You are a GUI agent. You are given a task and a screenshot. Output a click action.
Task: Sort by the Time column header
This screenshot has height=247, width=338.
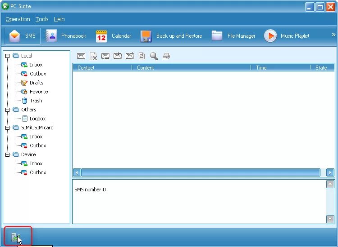(281, 68)
